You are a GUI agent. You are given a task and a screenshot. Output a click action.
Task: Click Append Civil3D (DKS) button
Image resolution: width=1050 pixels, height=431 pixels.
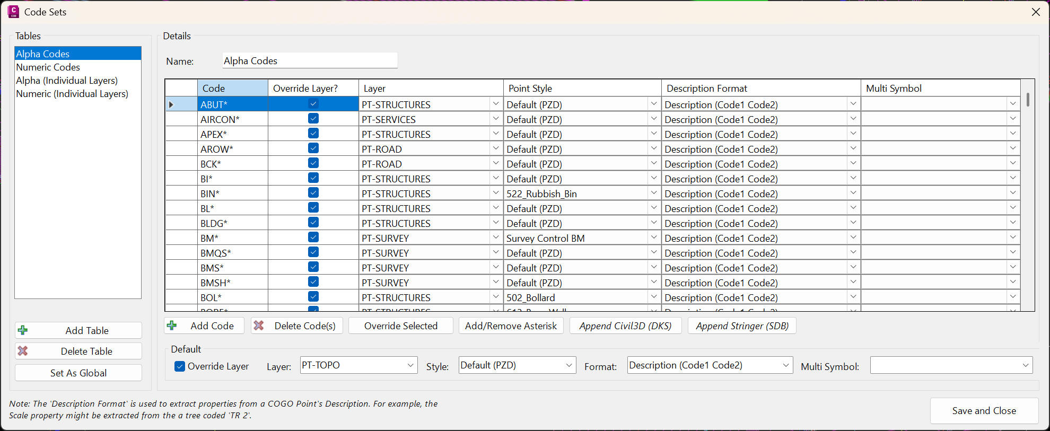[x=625, y=326]
